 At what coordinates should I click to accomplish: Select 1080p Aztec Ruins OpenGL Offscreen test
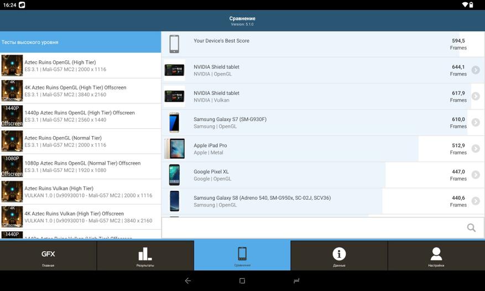(80, 167)
